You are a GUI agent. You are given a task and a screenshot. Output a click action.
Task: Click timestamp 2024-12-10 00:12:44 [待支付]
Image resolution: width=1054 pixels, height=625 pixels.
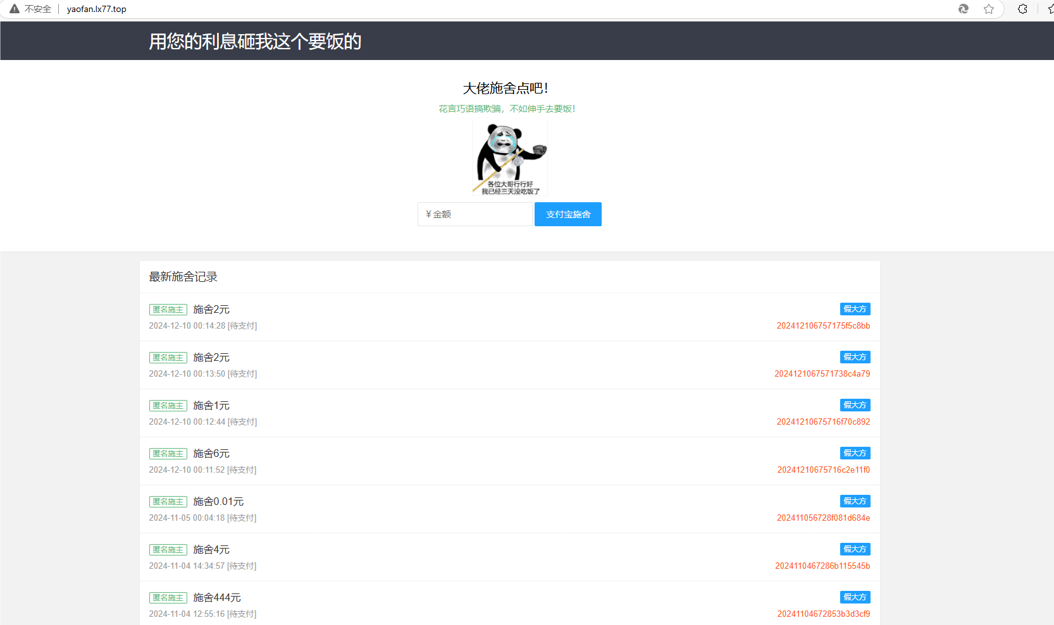coord(203,422)
